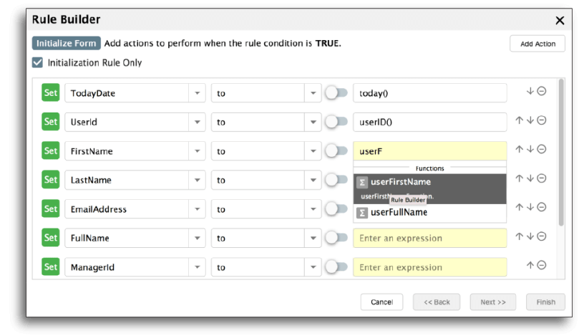The width and height of the screenshot is (584, 336).
Task: Move FullName action down
Action: click(530, 236)
